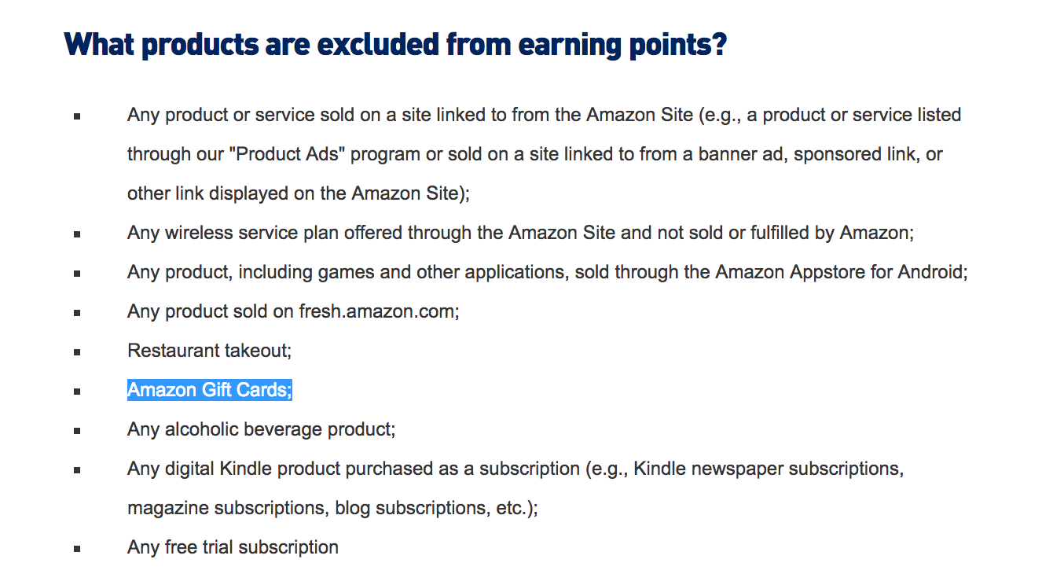Click the fresh.amazon.com text
This screenshot has width=1042, height=585.
(x=376, y=311)
